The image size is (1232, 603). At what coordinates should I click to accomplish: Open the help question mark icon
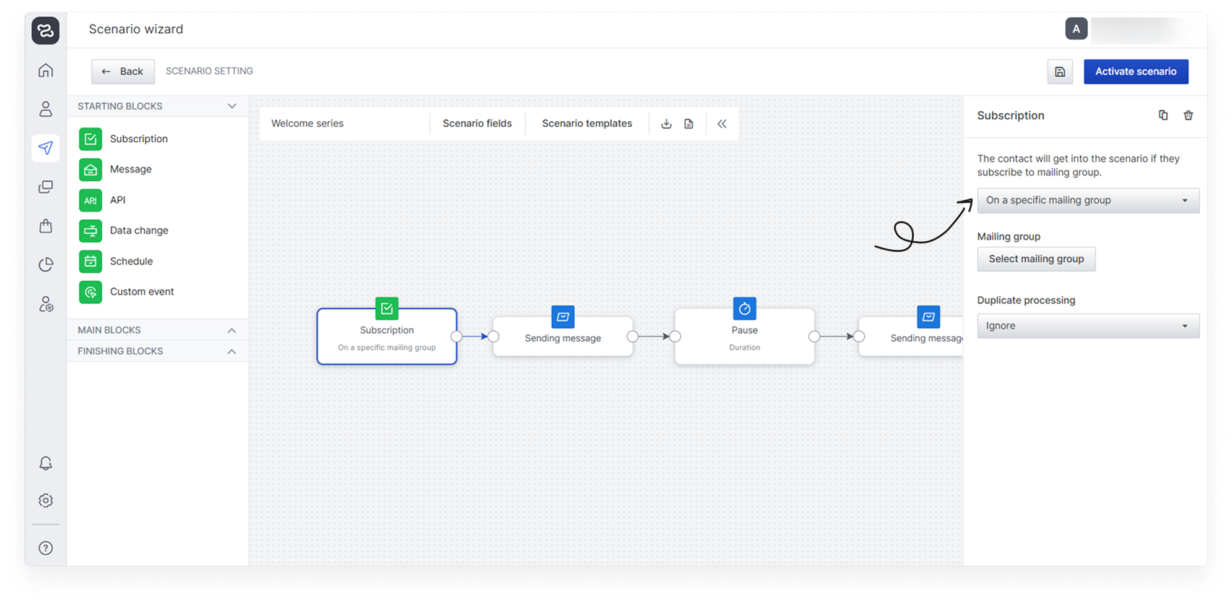tap(46, 548)
